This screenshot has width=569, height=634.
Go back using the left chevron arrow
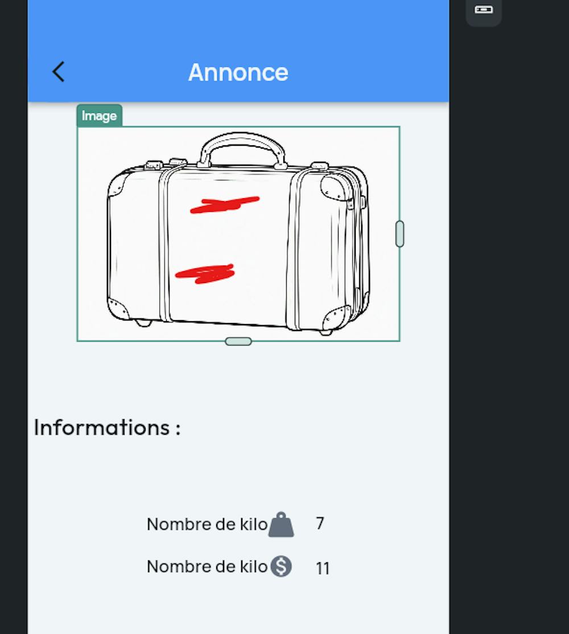59,72
